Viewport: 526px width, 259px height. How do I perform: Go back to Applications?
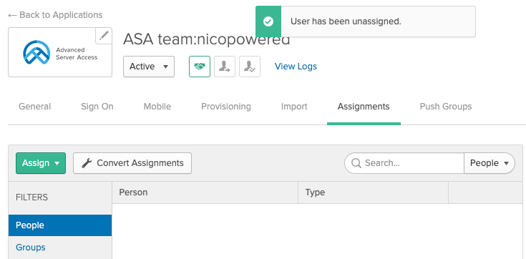click(x=55, y=15)
